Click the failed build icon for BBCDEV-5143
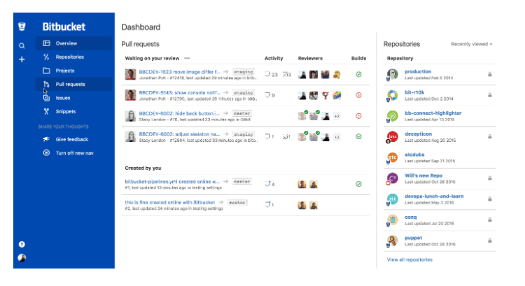The height and width of the screenshot is (286, 525). (x=358, y=95)
